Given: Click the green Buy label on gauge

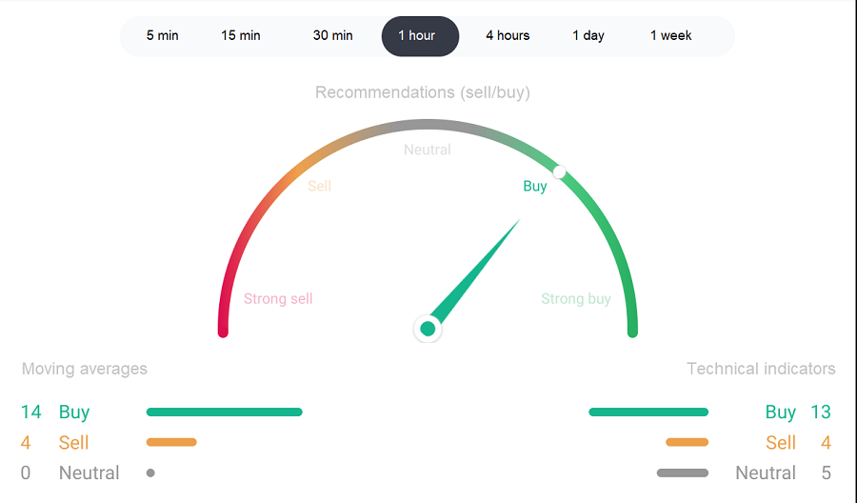Looking at the screenshot, I should (535, 186).
